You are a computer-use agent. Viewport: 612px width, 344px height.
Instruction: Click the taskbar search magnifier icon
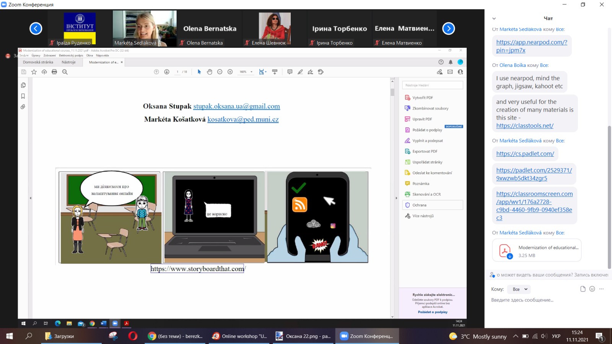click(29, 336)
